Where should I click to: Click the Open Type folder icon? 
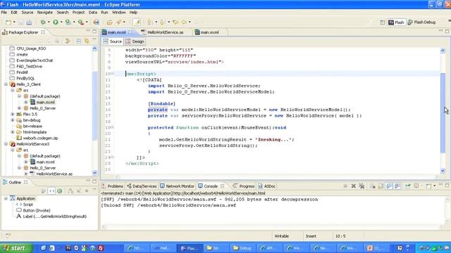110,22
